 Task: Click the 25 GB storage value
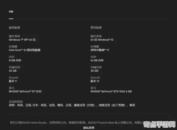13,71
